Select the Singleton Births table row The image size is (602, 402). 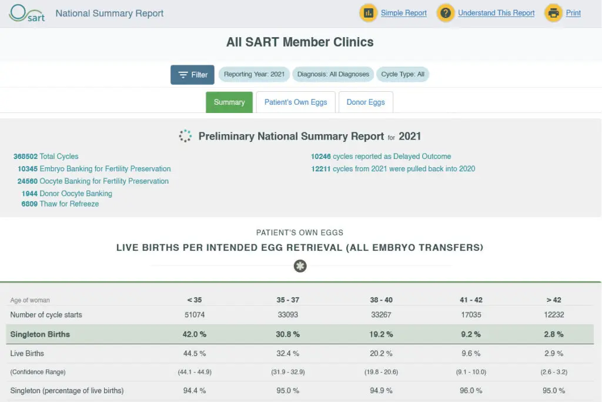(x=300, y=334)
